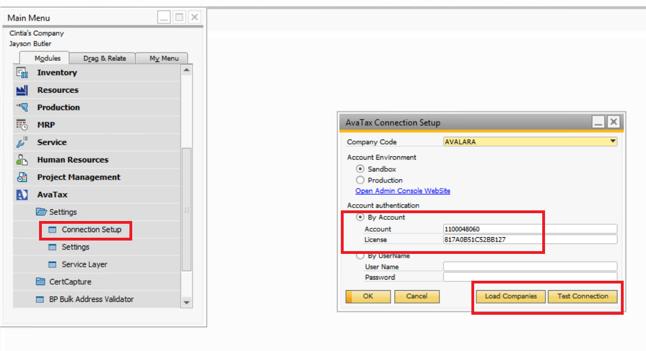
Task: Open the Production module label
Action: click(59, 108)
